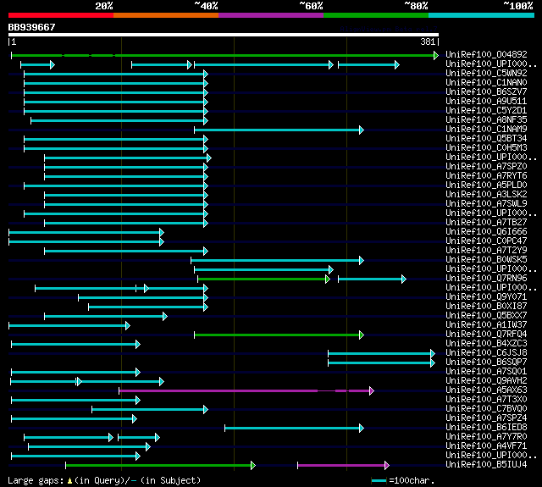
Task: Select the UniRef100_Q5BT34 label
Action: tap(486, 139)
